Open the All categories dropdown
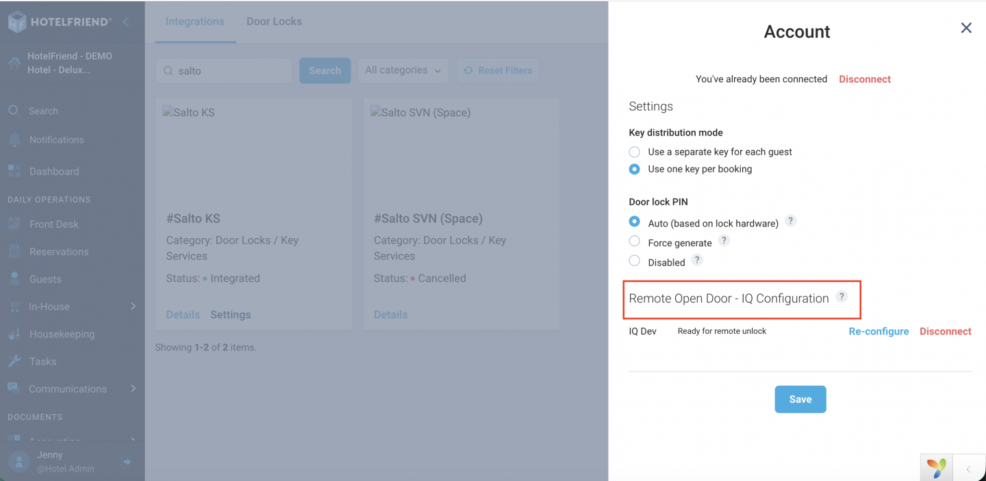The image size is (986, 481). [x=403, y=70]
